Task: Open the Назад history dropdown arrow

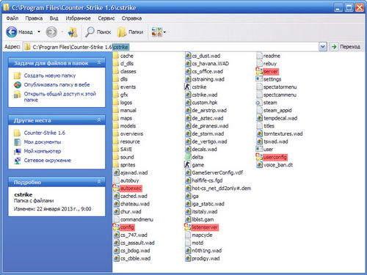Action: [39, 32]
